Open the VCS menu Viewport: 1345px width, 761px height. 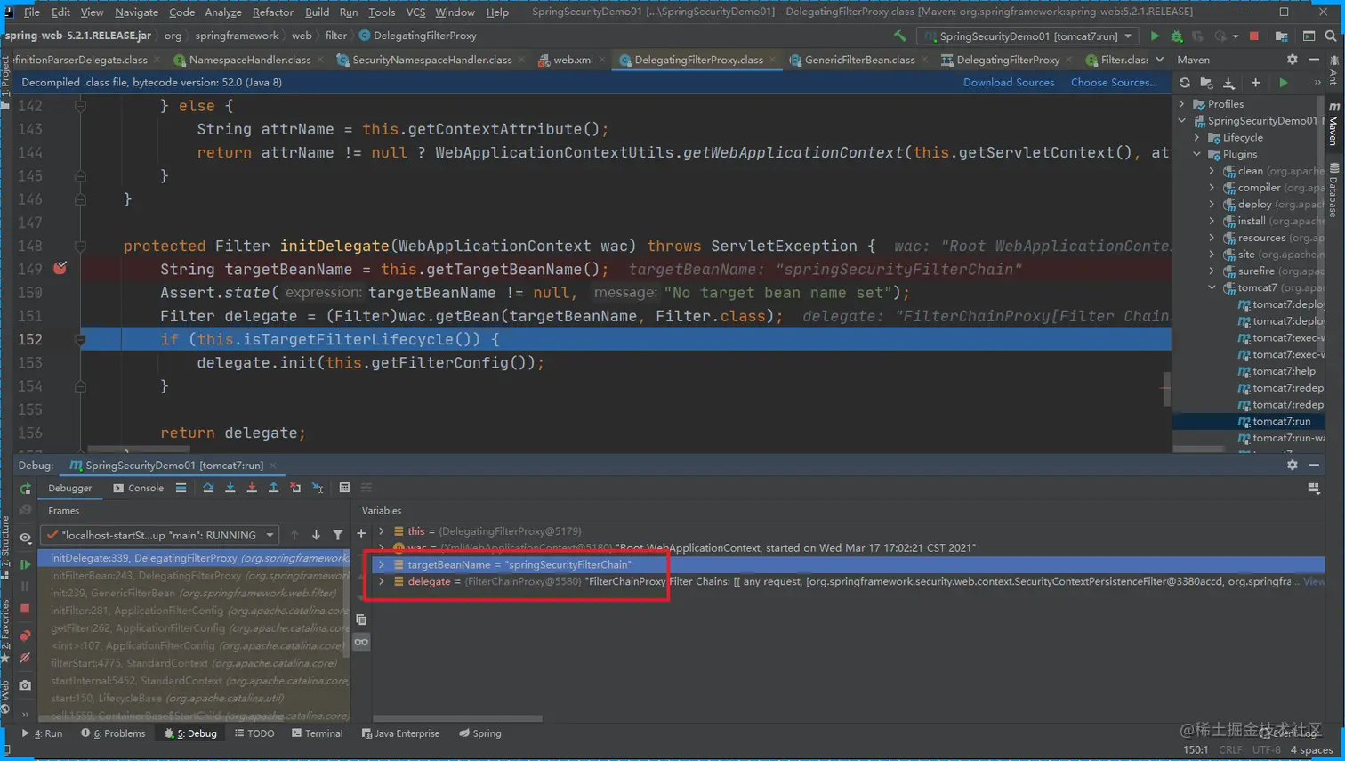click(415, 12)
